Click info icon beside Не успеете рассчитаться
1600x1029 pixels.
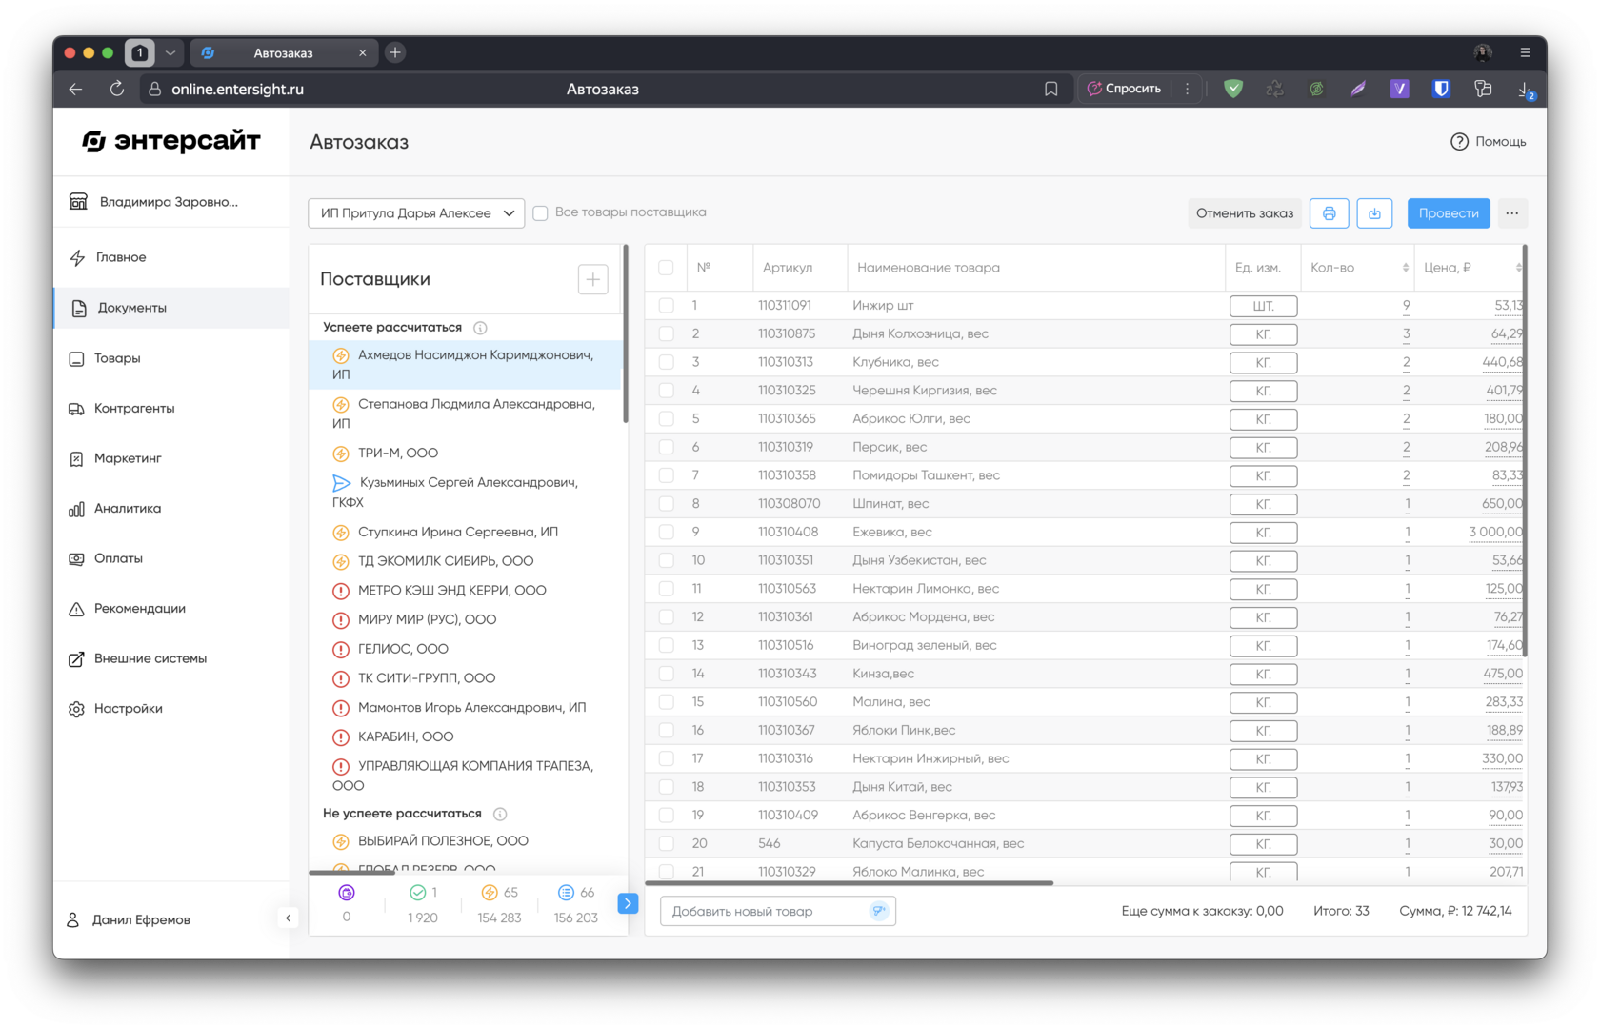pyautogui.click(x=500, y=814)
